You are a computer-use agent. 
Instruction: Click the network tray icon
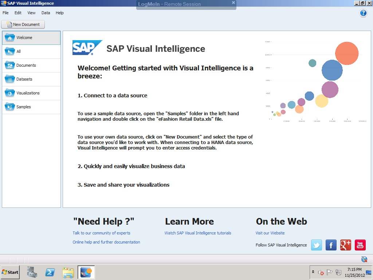click(x=338, y=272)
